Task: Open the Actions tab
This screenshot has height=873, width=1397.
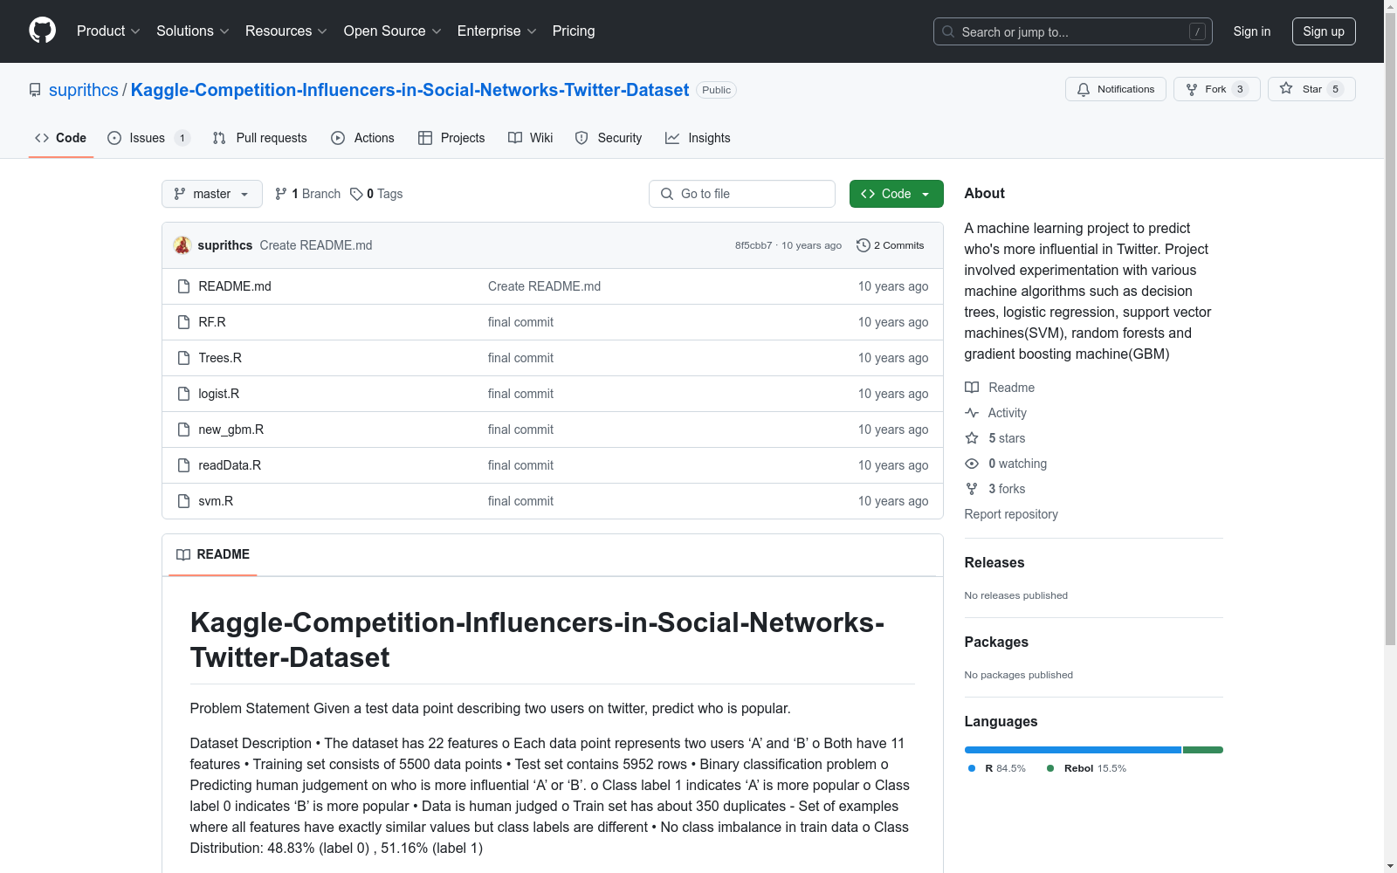Action: click(x=362, y=138)
